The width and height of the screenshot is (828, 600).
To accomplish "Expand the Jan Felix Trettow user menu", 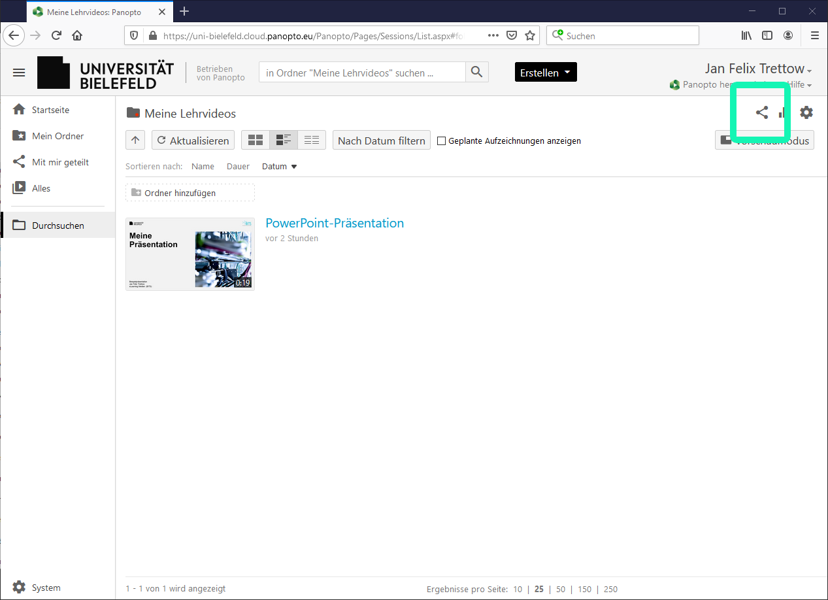I will pos(758,69).
